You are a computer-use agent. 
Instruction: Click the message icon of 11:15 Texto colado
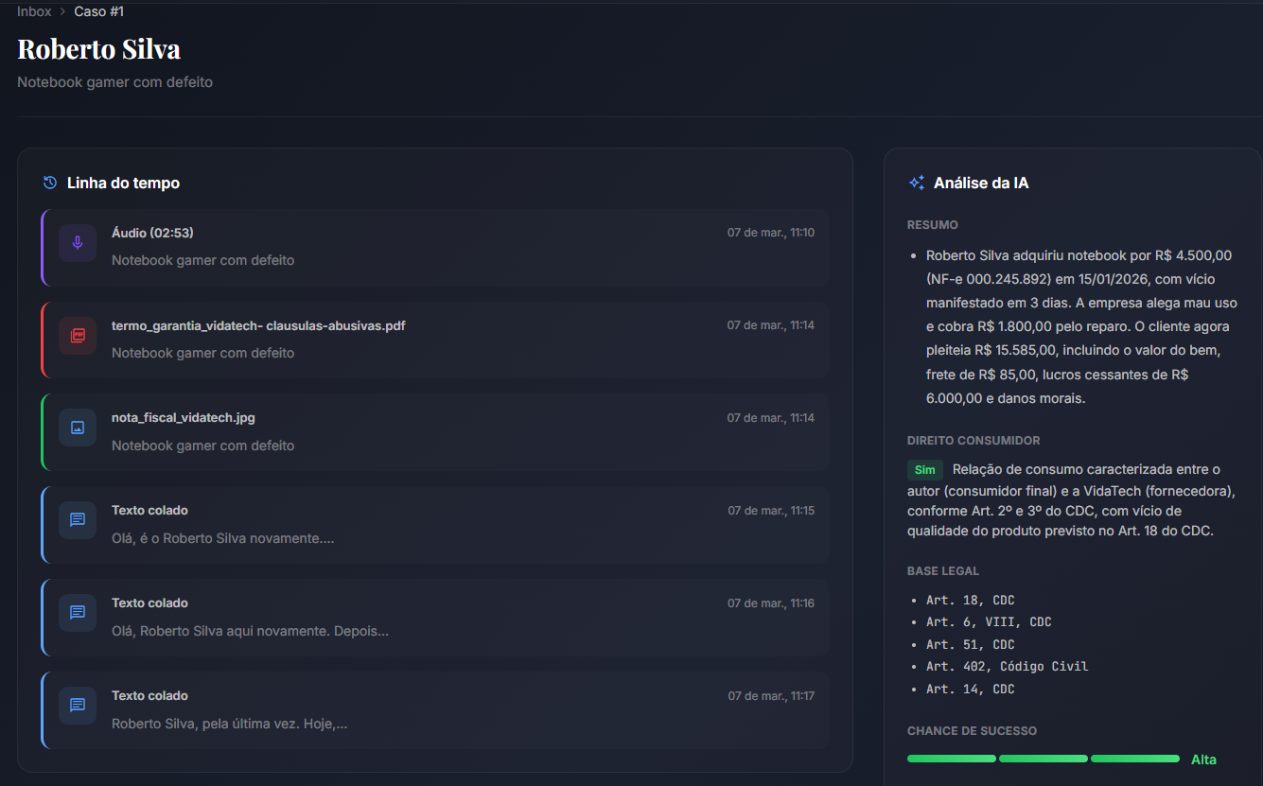coord(78,520)
